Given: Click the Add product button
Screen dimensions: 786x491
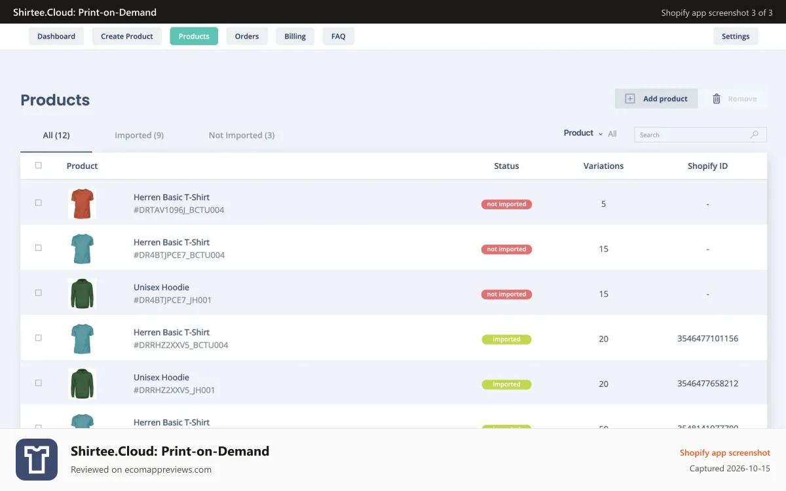Looking at the screenshot, I should coord(656,99).
